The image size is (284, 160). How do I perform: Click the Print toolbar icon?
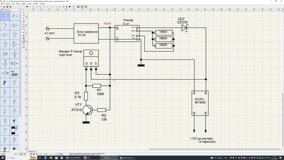click(x=10, y=7)
